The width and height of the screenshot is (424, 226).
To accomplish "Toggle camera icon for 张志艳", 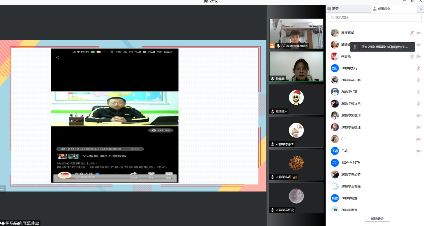I will coord(418,57).
